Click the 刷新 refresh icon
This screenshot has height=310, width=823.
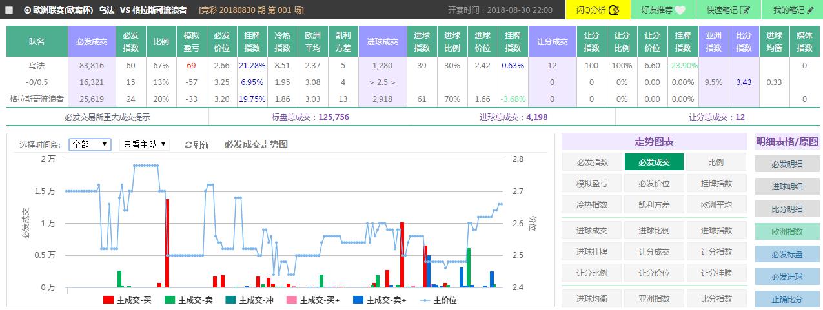188,145
